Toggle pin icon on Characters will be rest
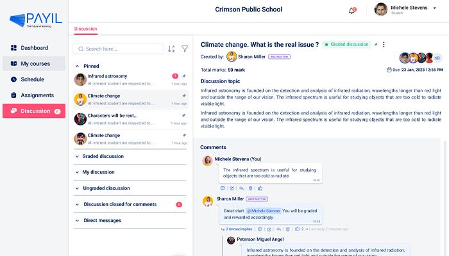Viewport: 449px width, 256px height. (184, 115)
